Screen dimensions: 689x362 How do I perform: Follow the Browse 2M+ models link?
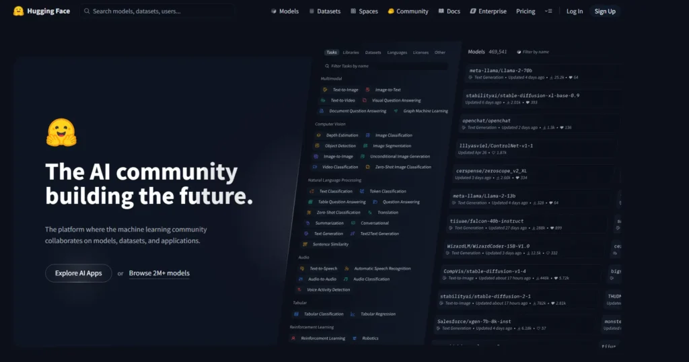point(159,273)
